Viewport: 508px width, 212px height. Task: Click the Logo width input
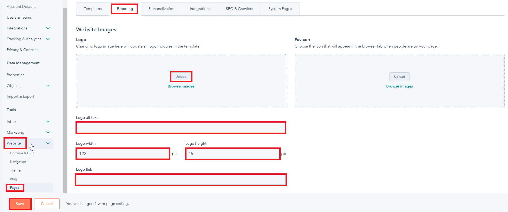123,154
